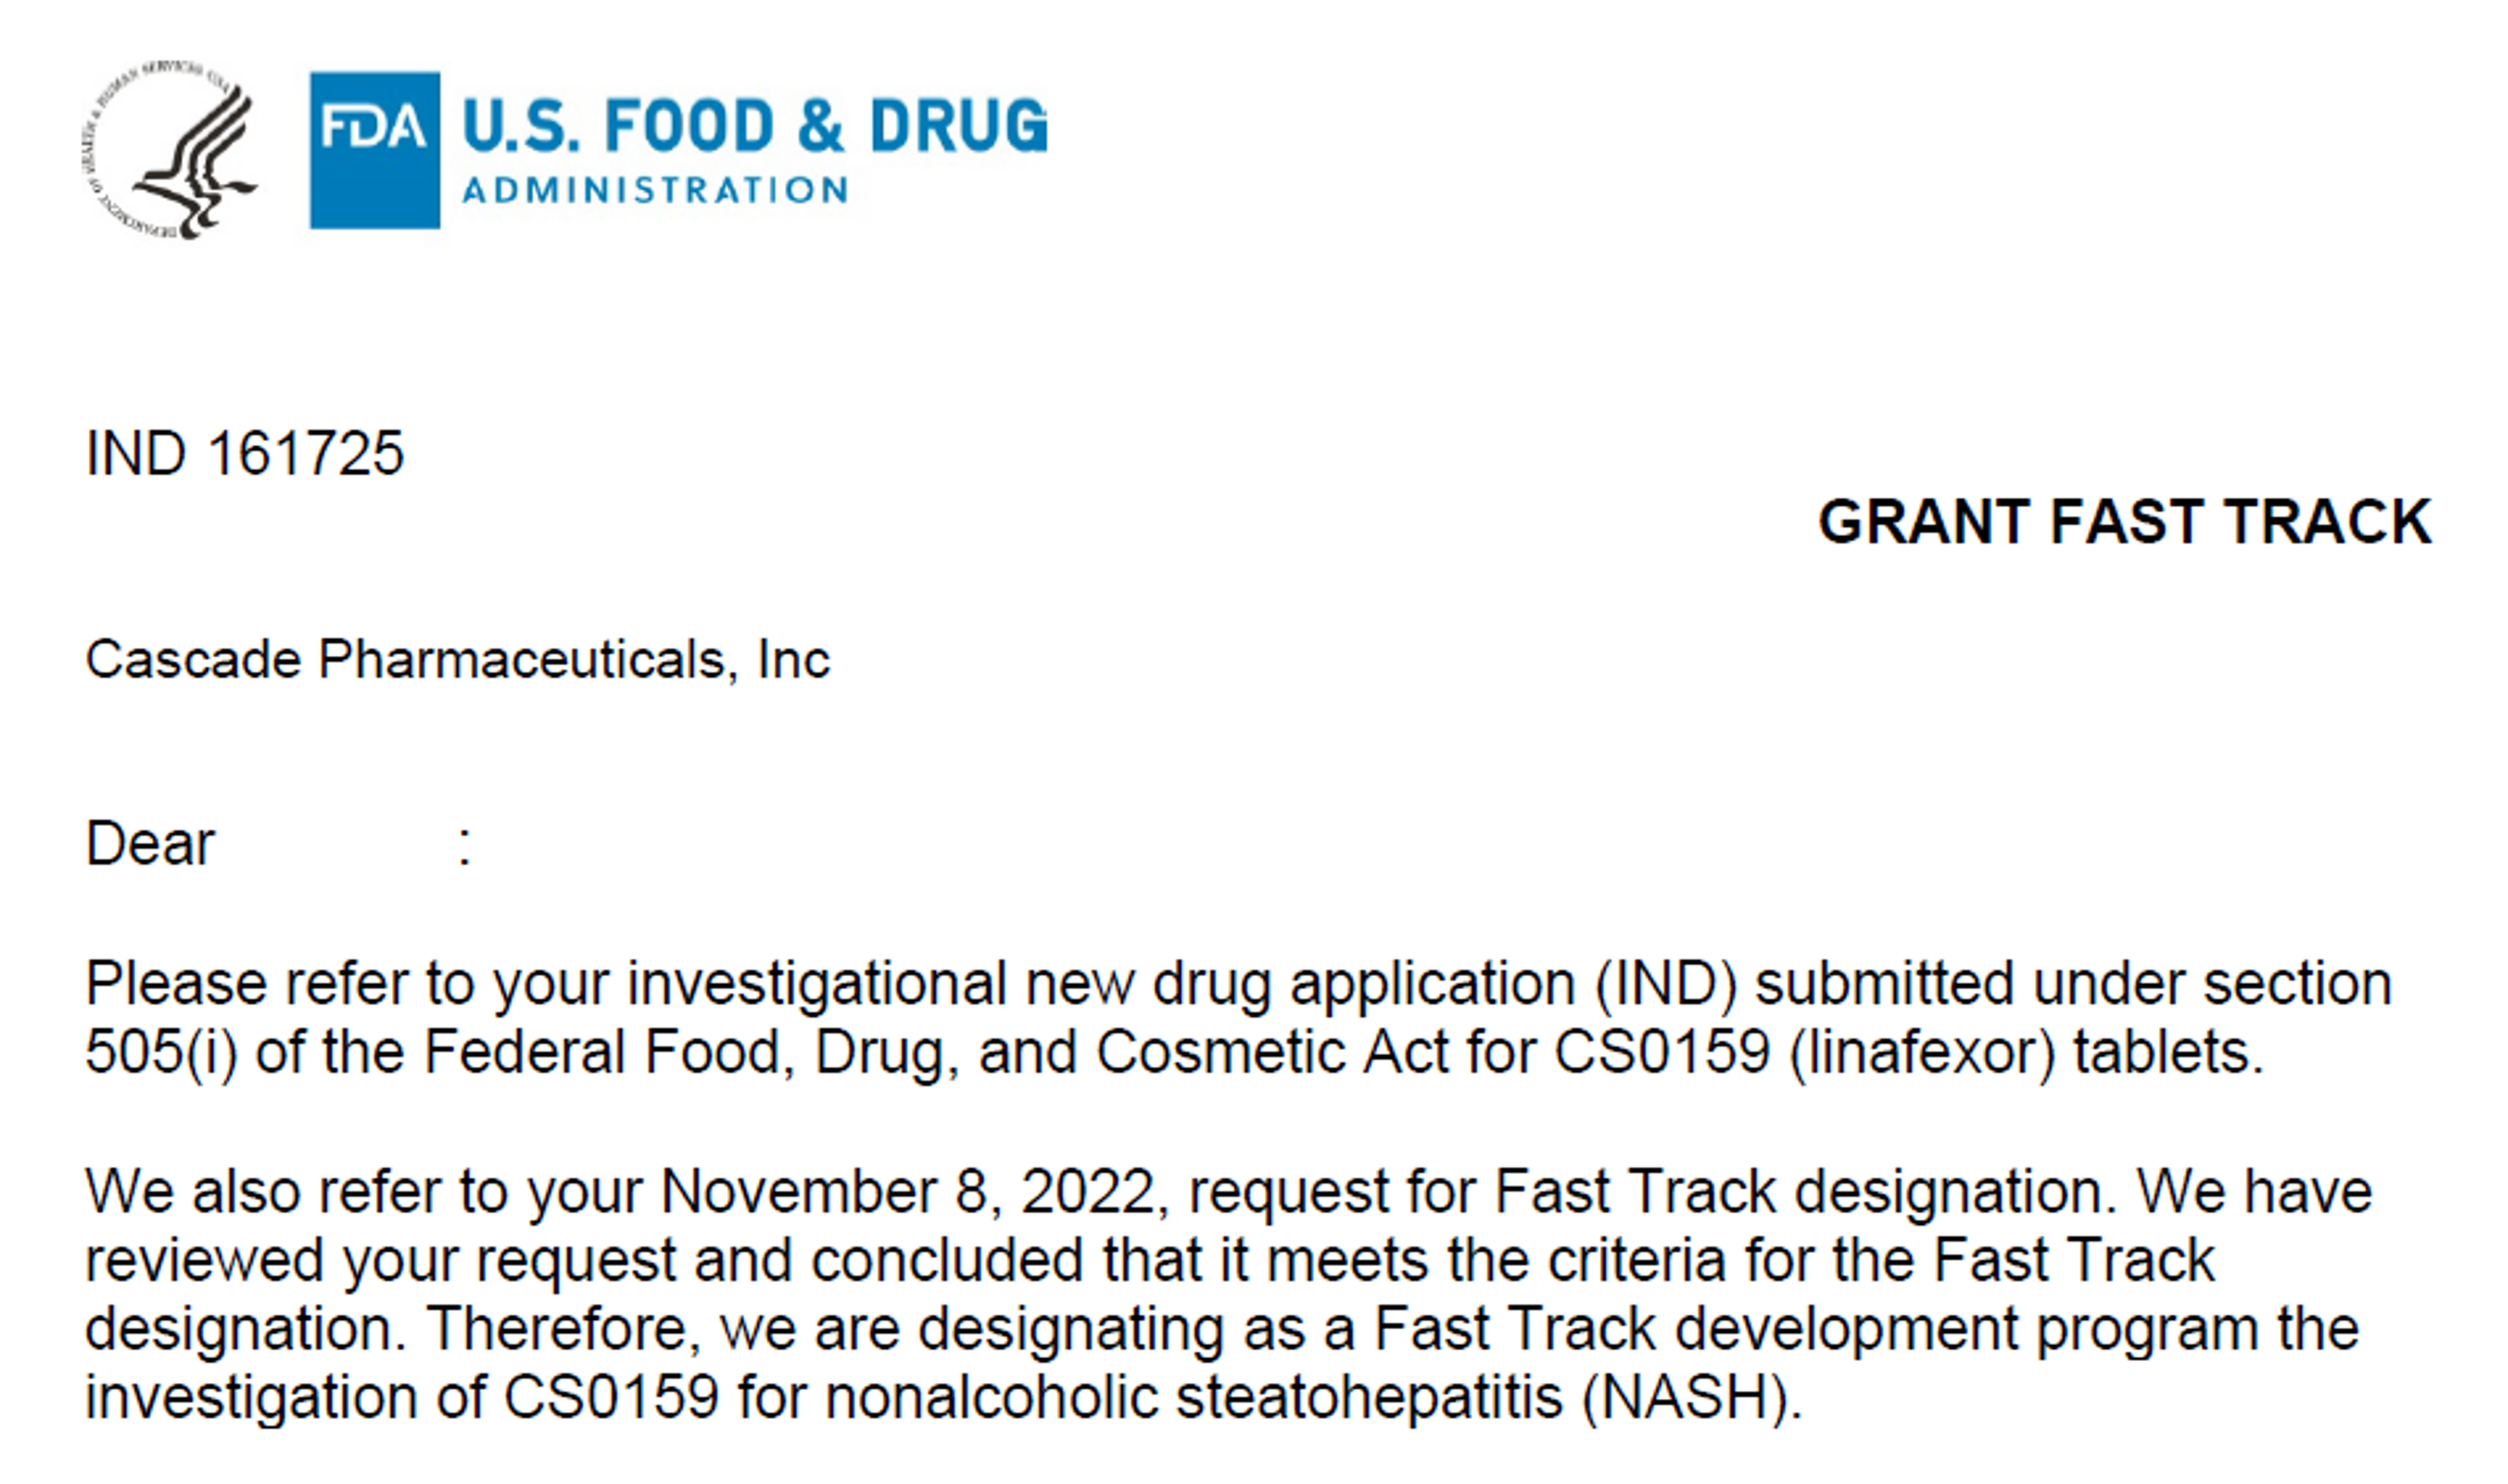Screen dimensions: 2508x1484
Task: Click the GRANT FAST TRACK heading
Action: point(2124,521)
